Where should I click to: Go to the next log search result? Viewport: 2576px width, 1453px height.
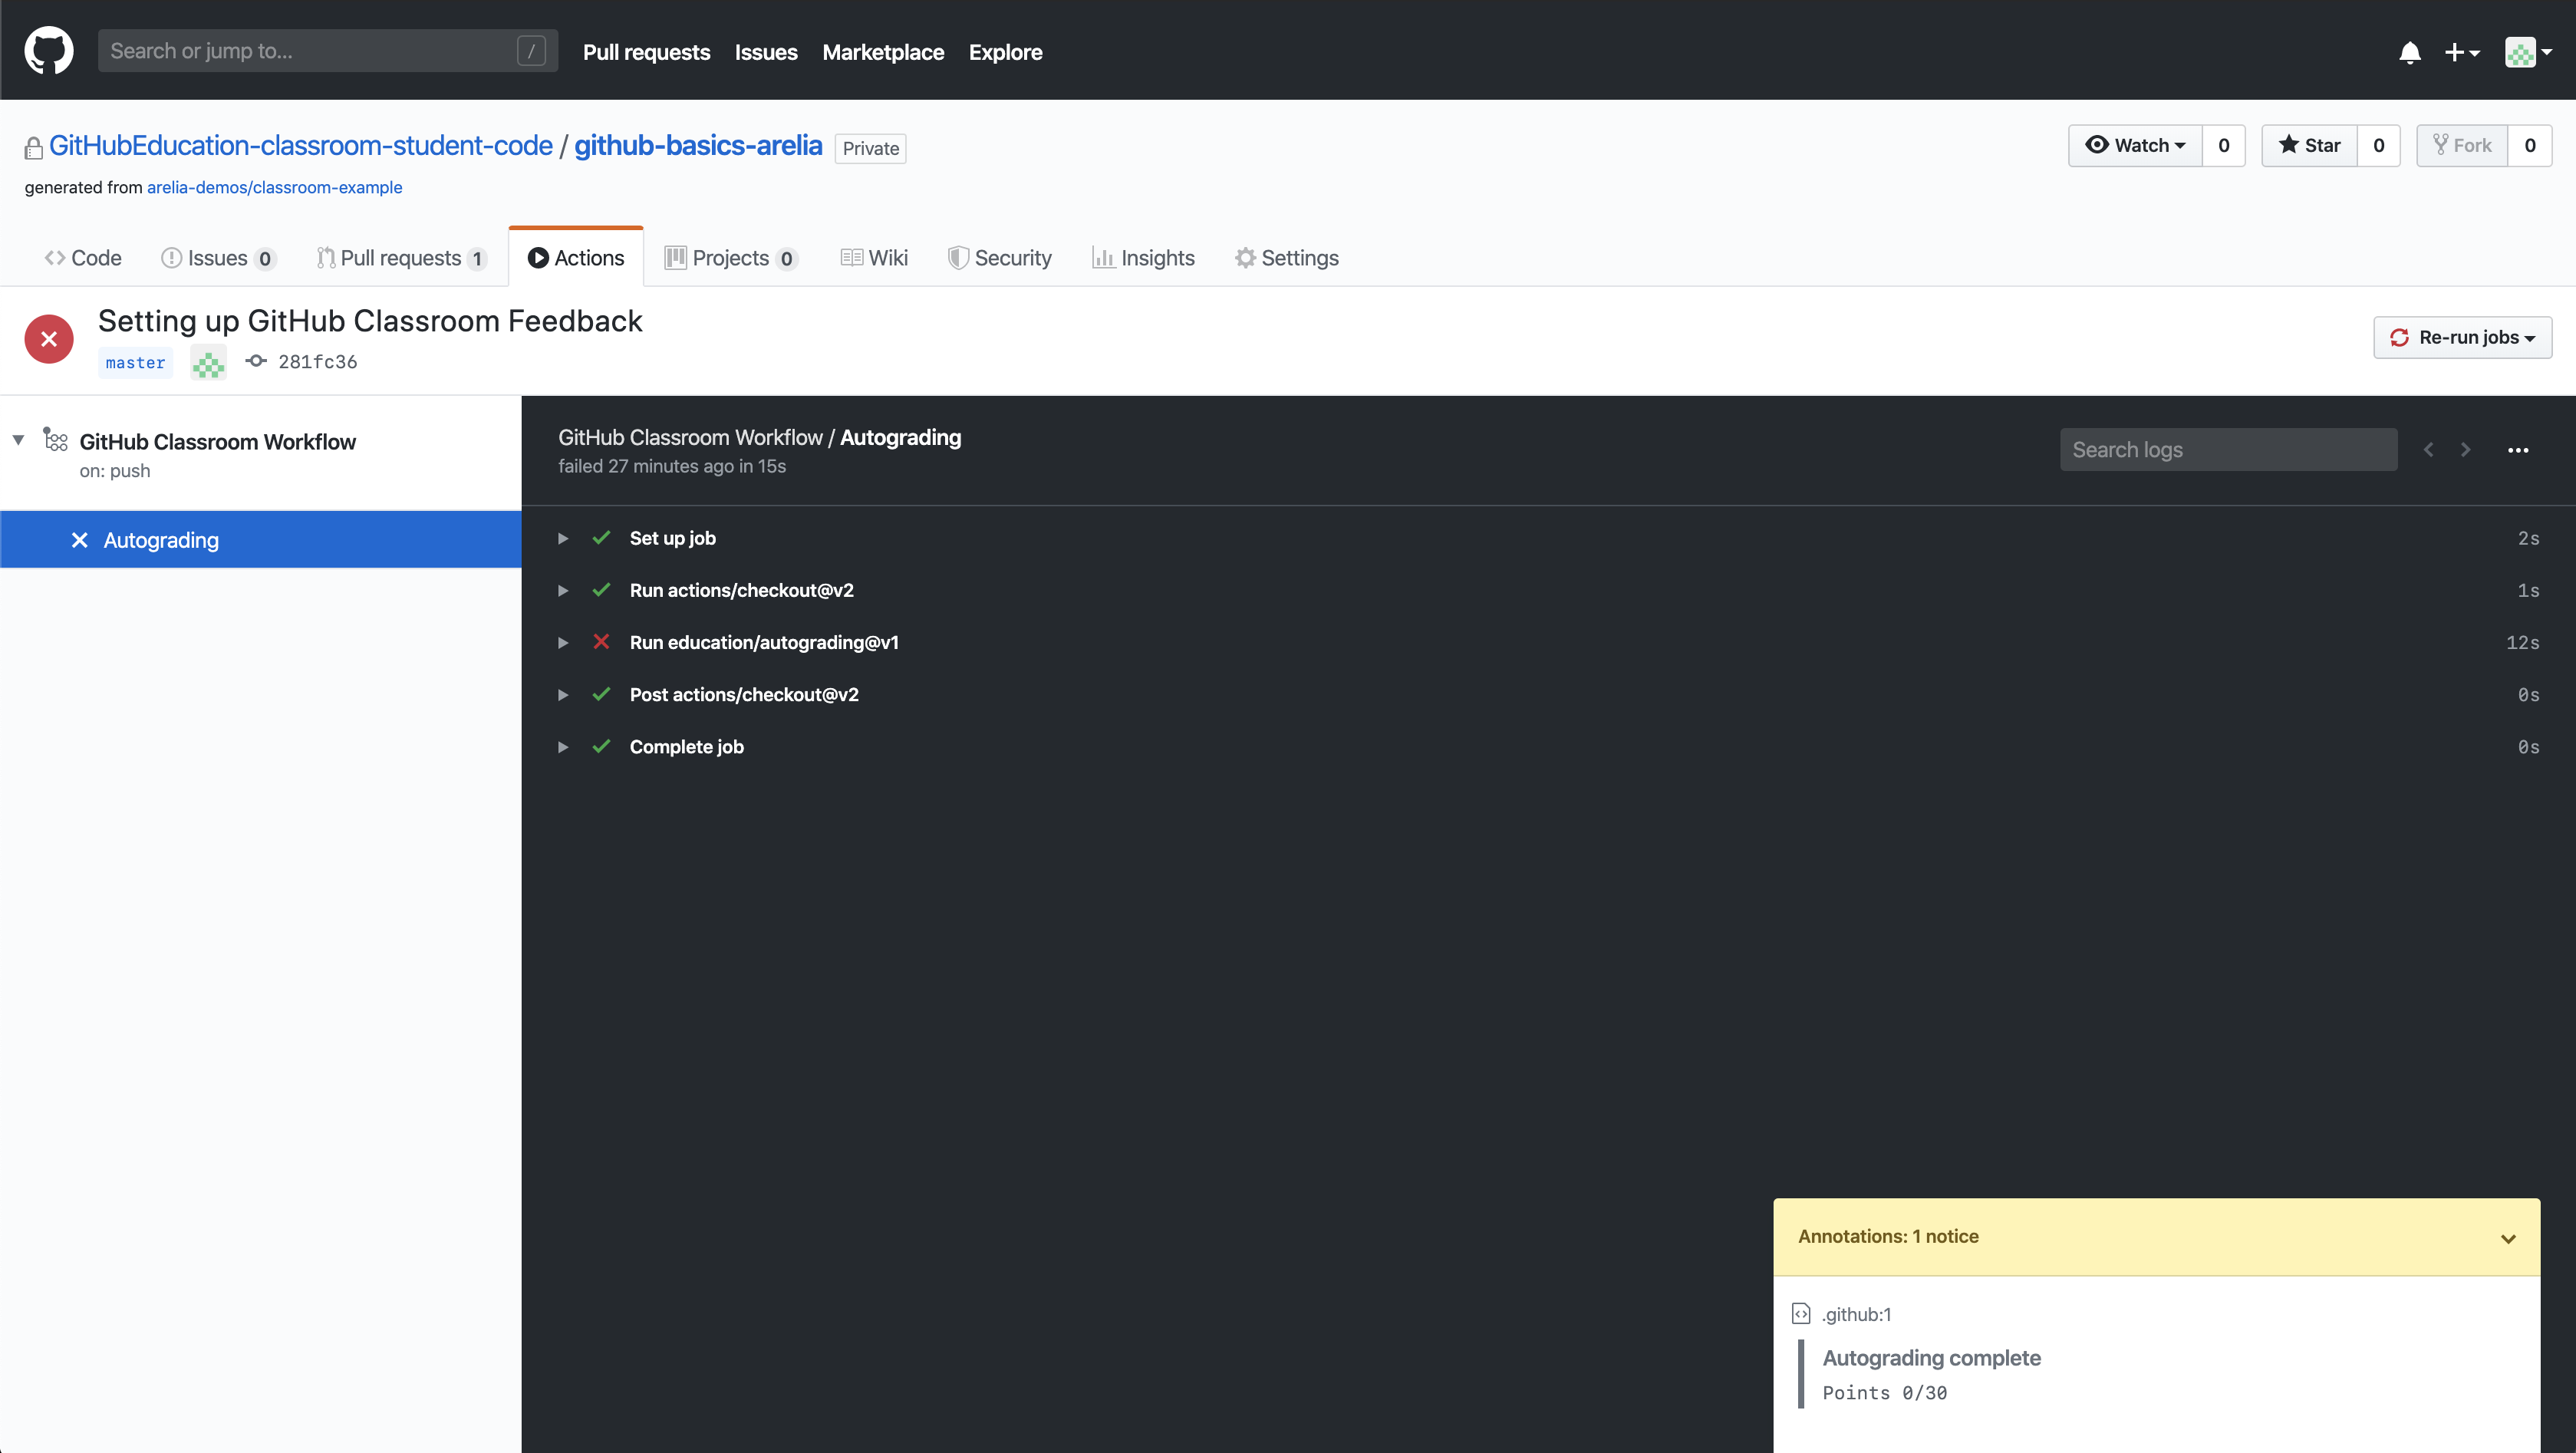2466,450
